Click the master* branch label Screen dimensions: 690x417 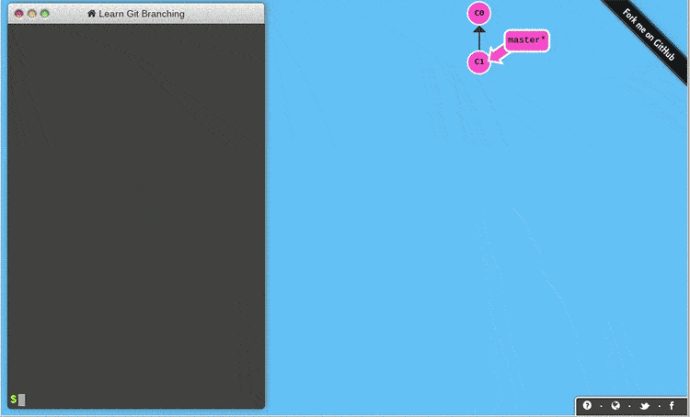coord(527,40)
